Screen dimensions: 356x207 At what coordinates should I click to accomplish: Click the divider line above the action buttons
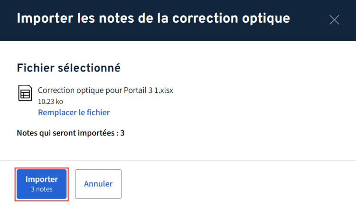178,161
